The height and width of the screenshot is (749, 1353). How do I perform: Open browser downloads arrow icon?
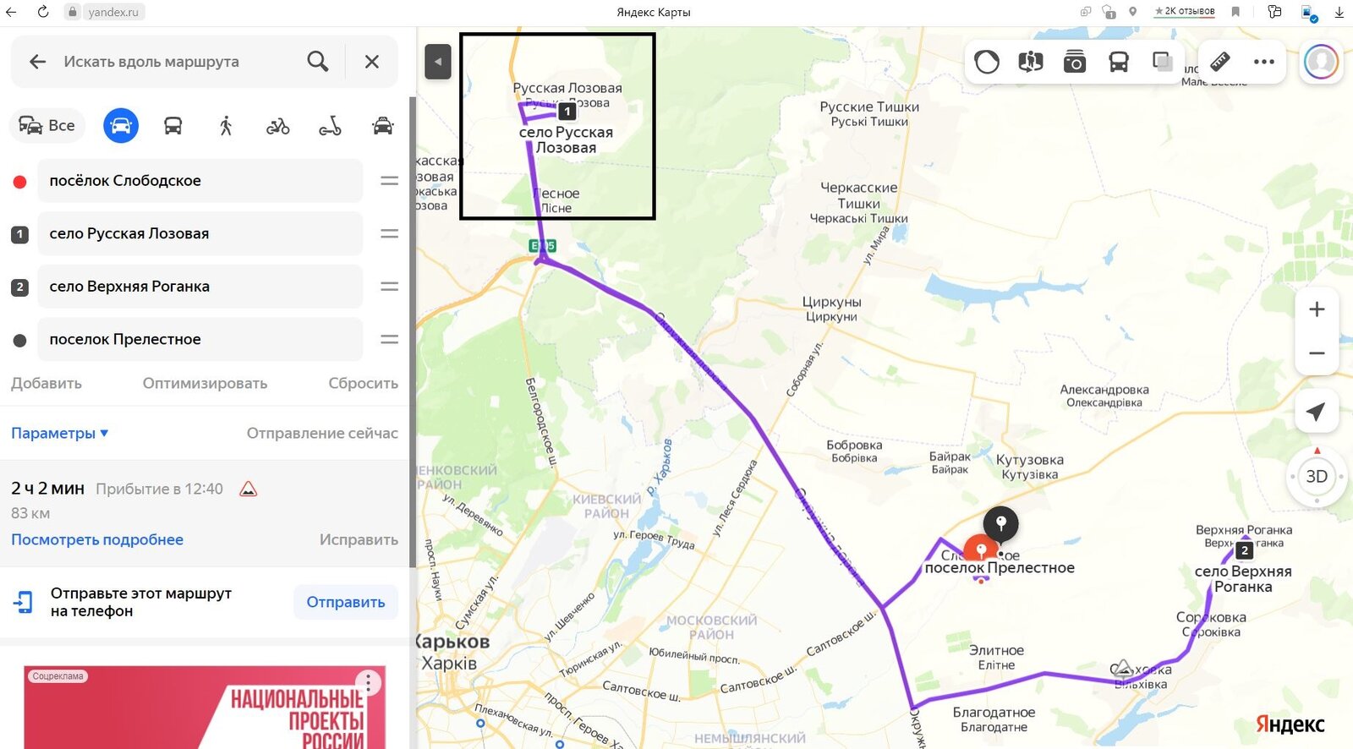coord(1339,12)
